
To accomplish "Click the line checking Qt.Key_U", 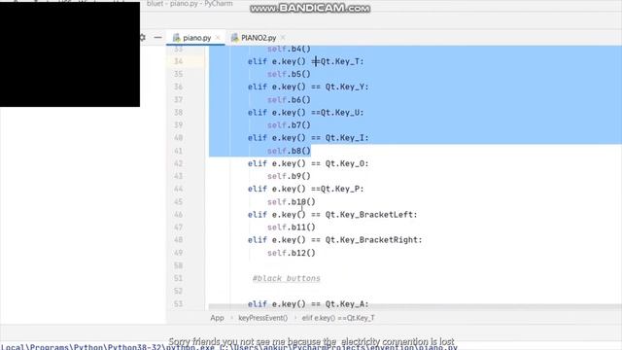I will (x=305, y=113).
